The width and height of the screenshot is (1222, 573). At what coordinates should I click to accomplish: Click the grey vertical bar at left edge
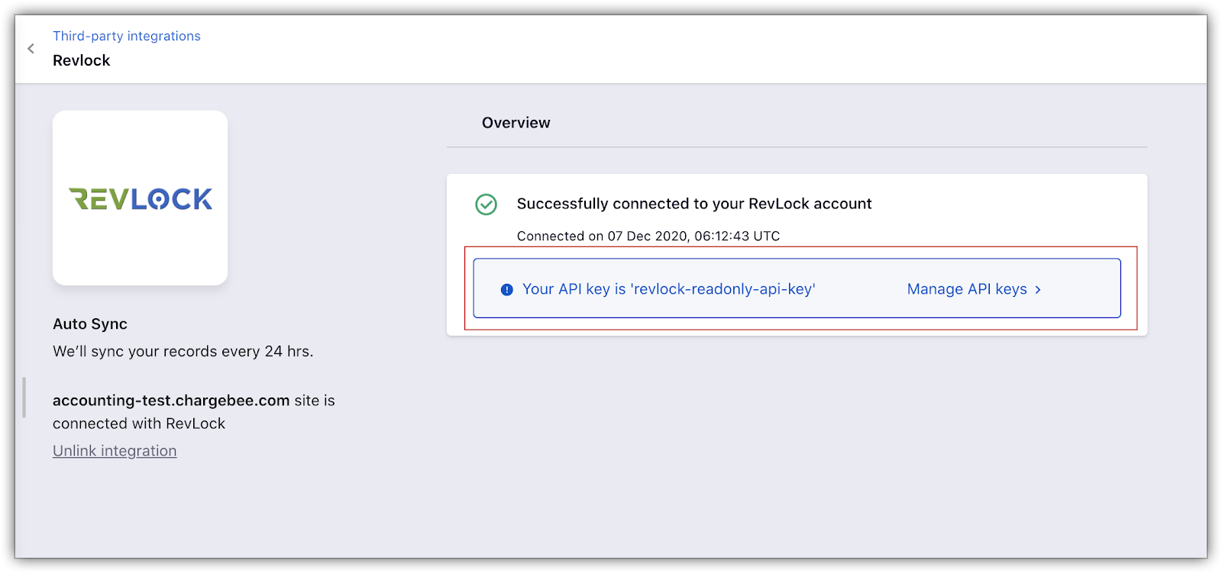24,398
